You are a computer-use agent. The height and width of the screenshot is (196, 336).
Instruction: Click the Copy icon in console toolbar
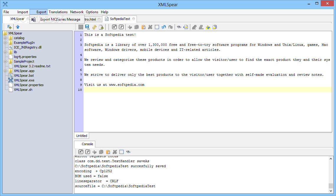(x=101, y=152)
